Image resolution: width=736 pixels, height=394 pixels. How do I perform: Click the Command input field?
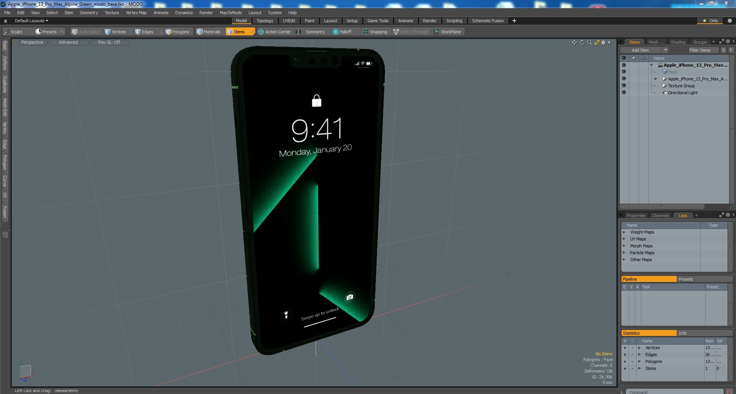click(675, 392)
